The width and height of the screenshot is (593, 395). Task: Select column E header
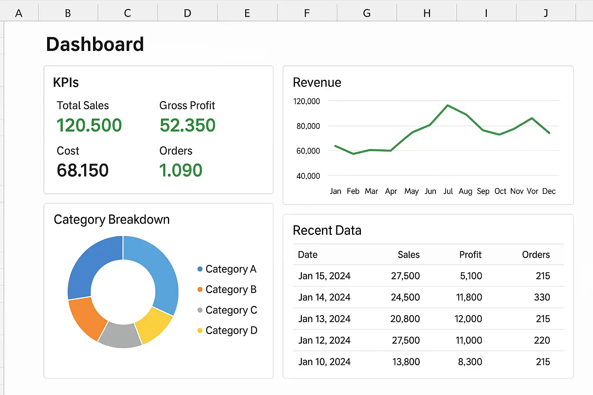click(247, 13)
